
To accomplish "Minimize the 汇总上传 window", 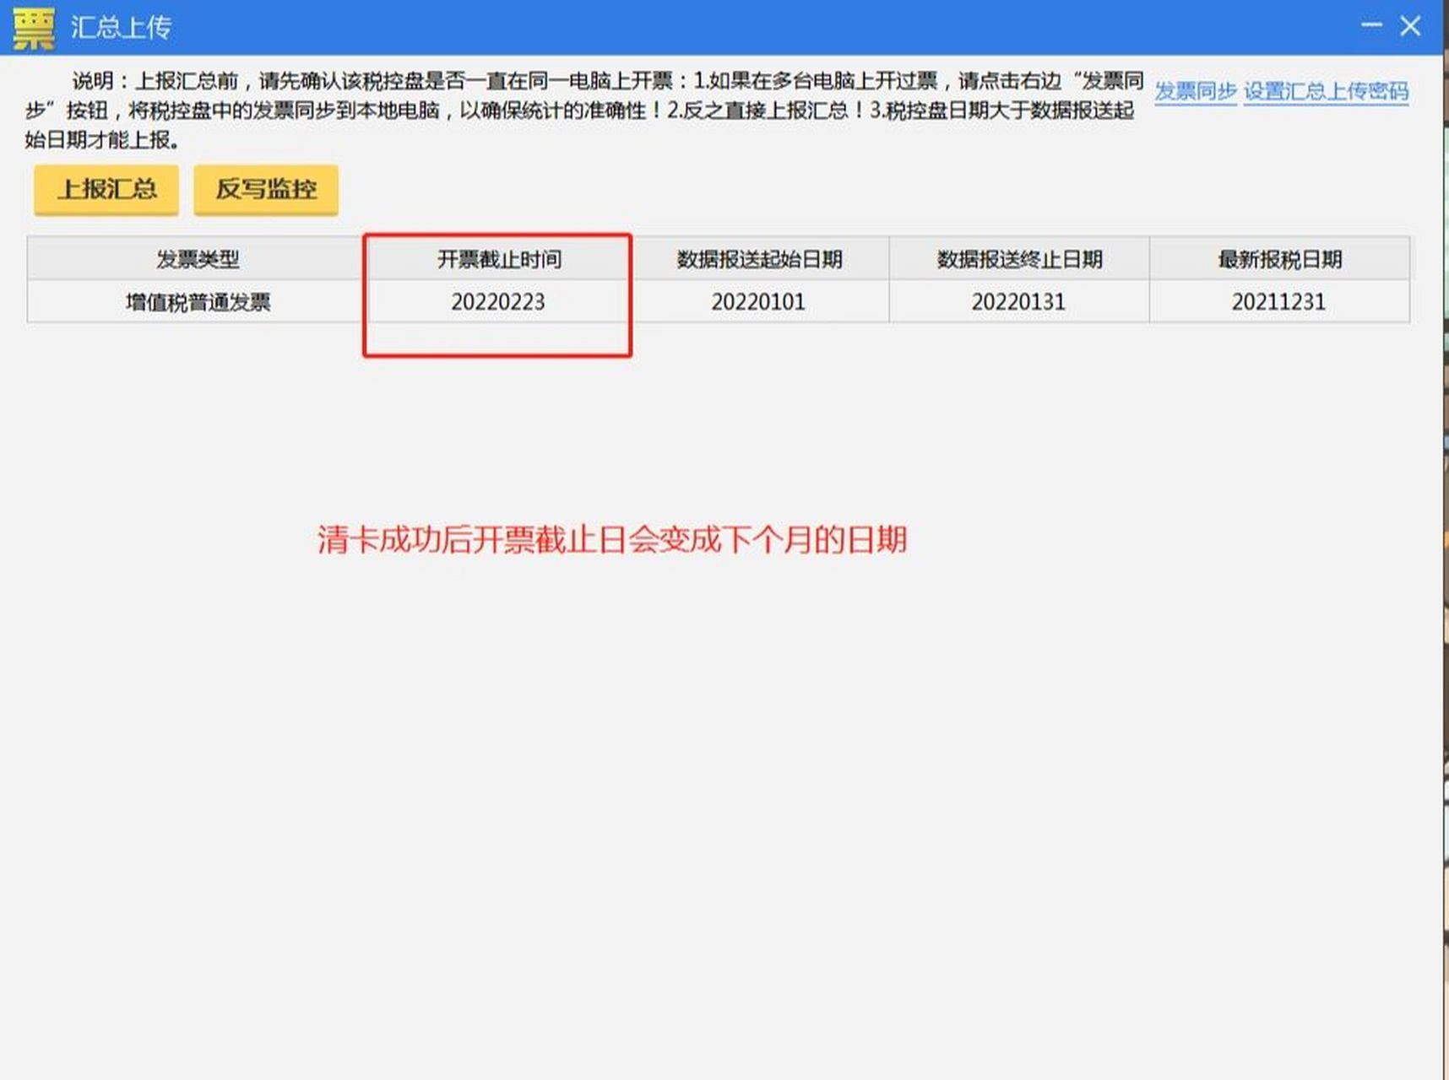I will click(x=1371, y=26).
